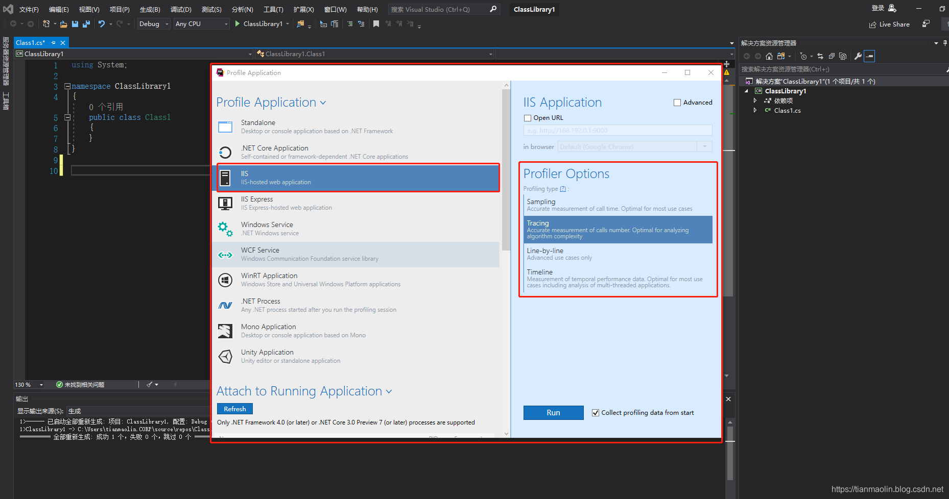Click the Visual Studio search box
The image size is (949, 499).
point(443,9)
